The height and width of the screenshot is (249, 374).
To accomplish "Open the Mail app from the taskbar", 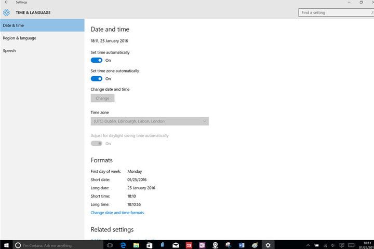I will tap(176, 245).
